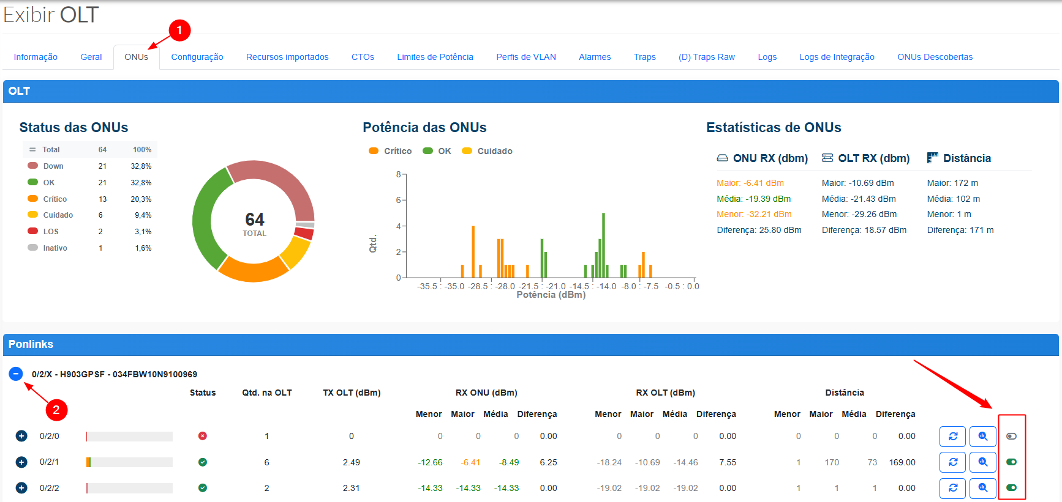Open the Limites de Potência tab
1062x502 pixels.
point(435,57)
